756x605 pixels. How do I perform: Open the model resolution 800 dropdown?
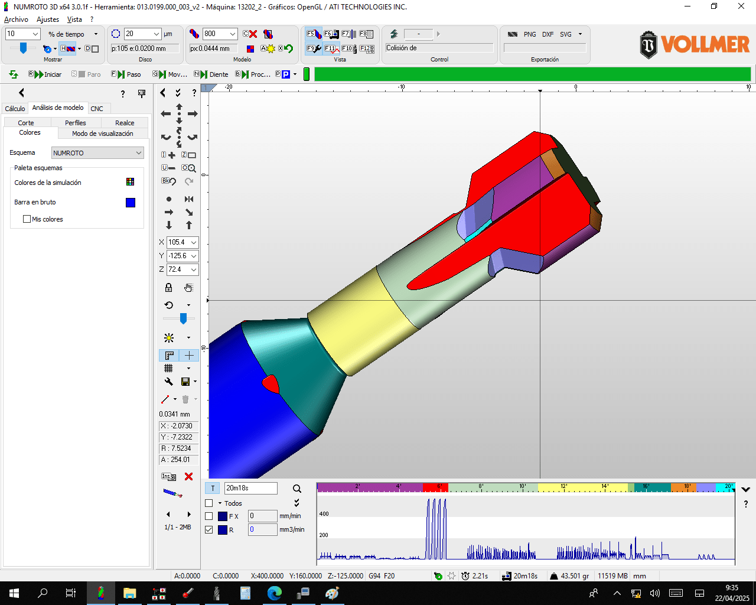click(232, 34)
